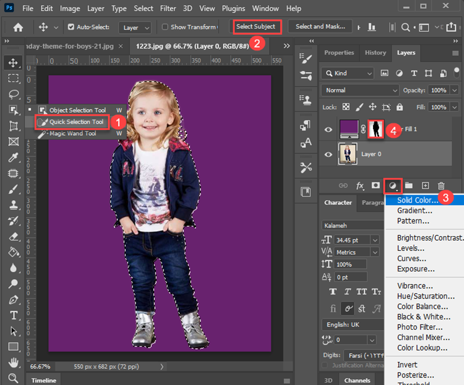Select the Rectangle shape tool
Image resolution: width=464 pixels, height=385 pixels.
pyautogui.click(x=13, y=347)
